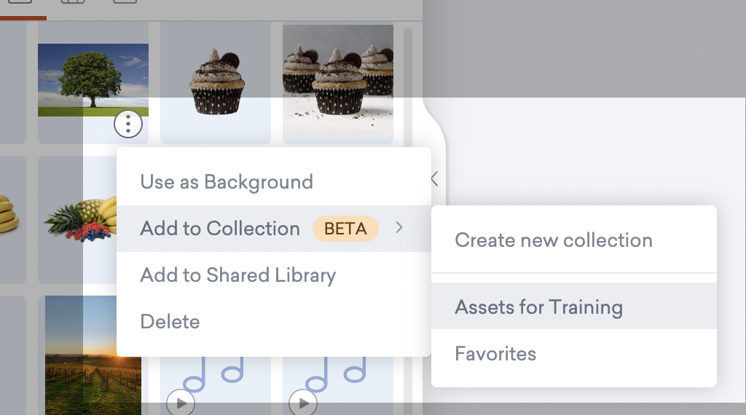Play the first audio clip
This screenshot has height=415, width=746.
[x=180, y=403]
